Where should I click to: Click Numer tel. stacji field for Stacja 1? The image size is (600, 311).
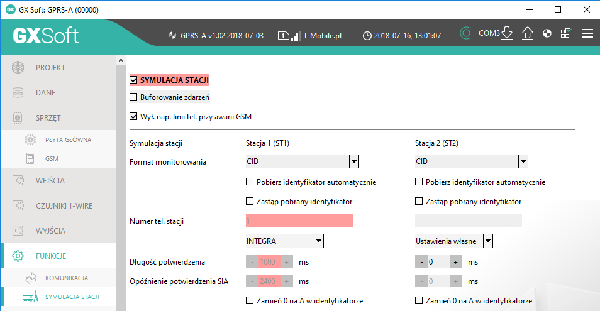click(x=299, y=221)
